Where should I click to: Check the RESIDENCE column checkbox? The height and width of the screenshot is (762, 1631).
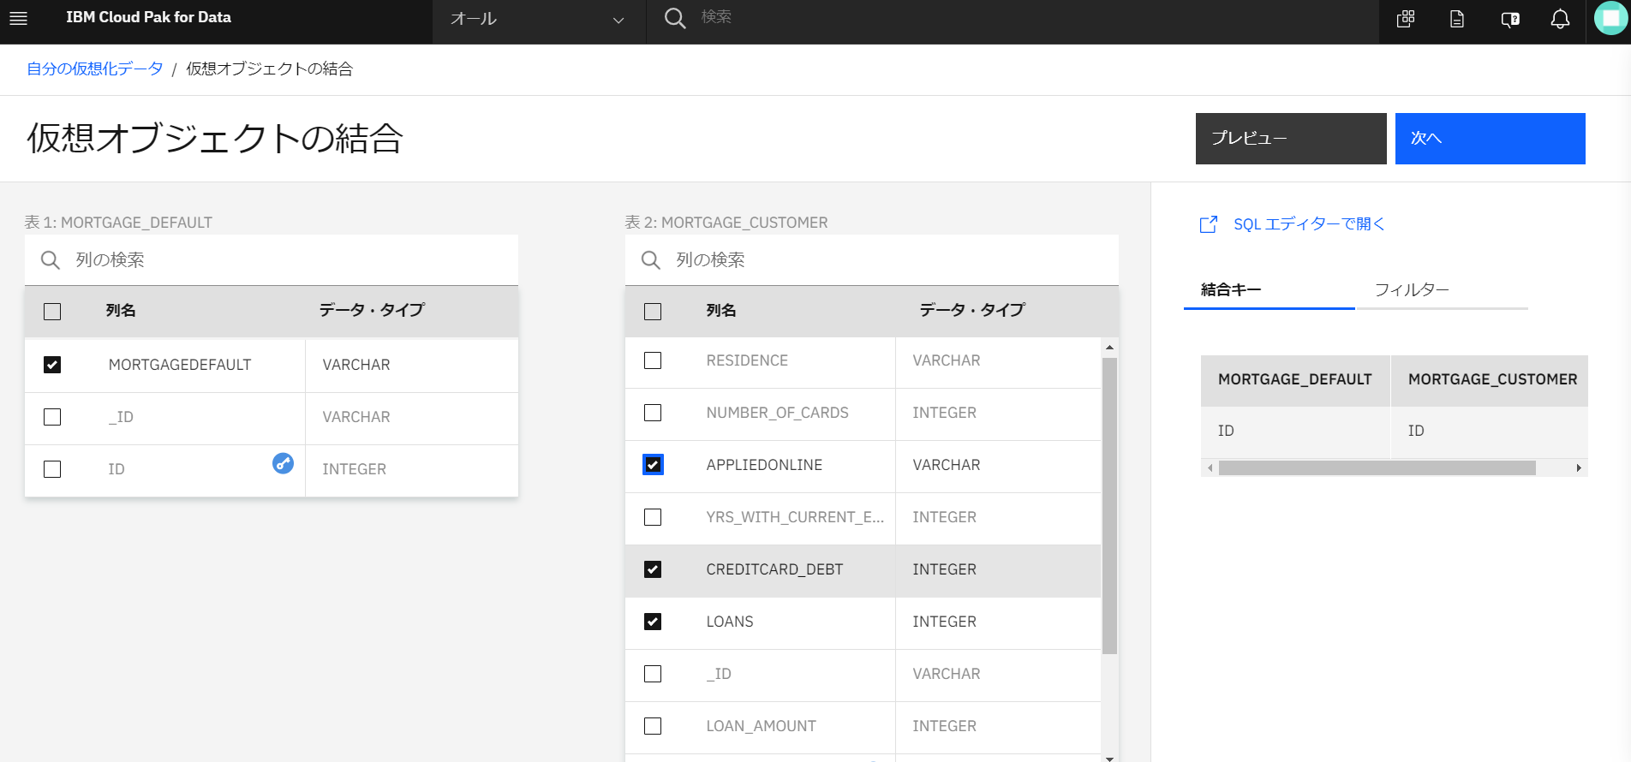tap(653, 360)
